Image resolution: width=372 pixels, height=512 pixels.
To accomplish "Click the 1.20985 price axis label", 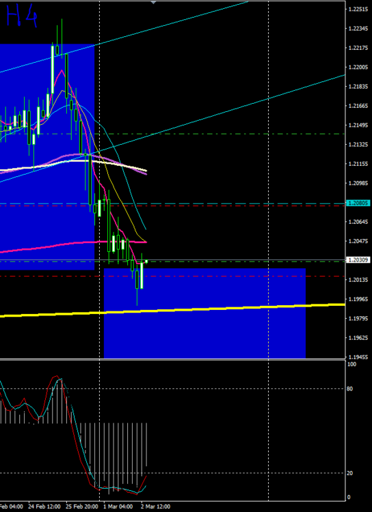I will [x=358, y=183].
